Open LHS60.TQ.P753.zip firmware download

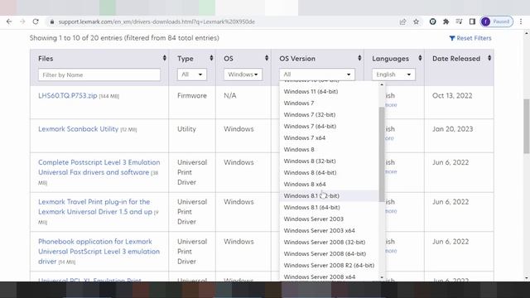(x=68, y=96)
